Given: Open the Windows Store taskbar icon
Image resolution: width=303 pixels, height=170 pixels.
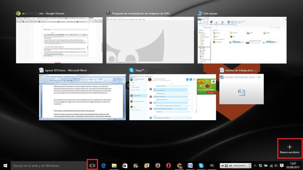Looking at the screenshot, I should coord(125,166).
